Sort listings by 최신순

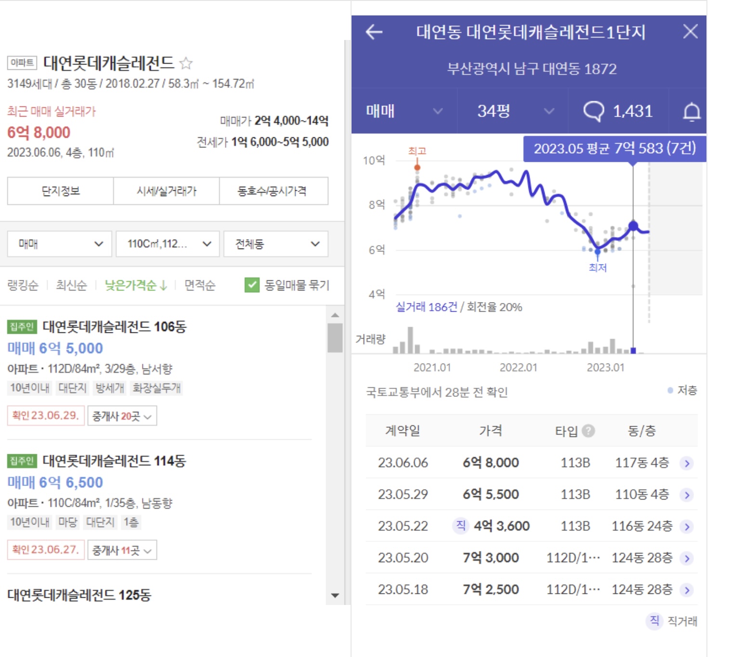[71, 285]
